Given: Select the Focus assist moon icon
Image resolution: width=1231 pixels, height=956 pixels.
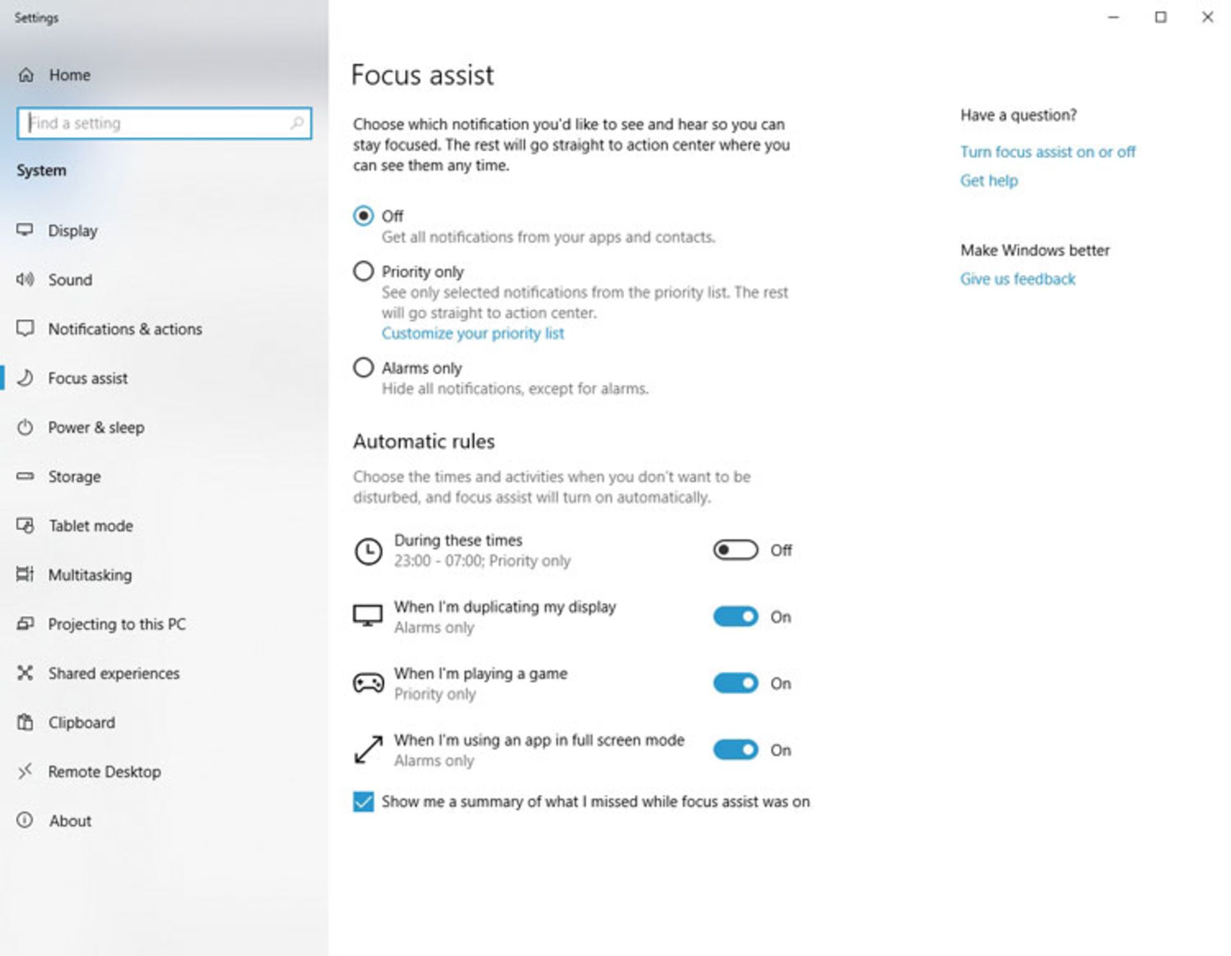Looking at the screenshot, I should click(26, 378).
